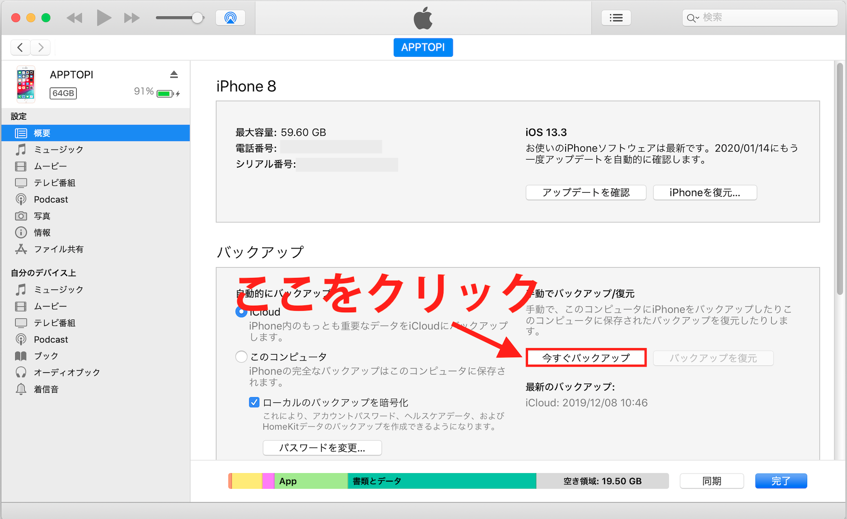
Task: Go forward with the right chevron
Action: (x=41, y=47)
